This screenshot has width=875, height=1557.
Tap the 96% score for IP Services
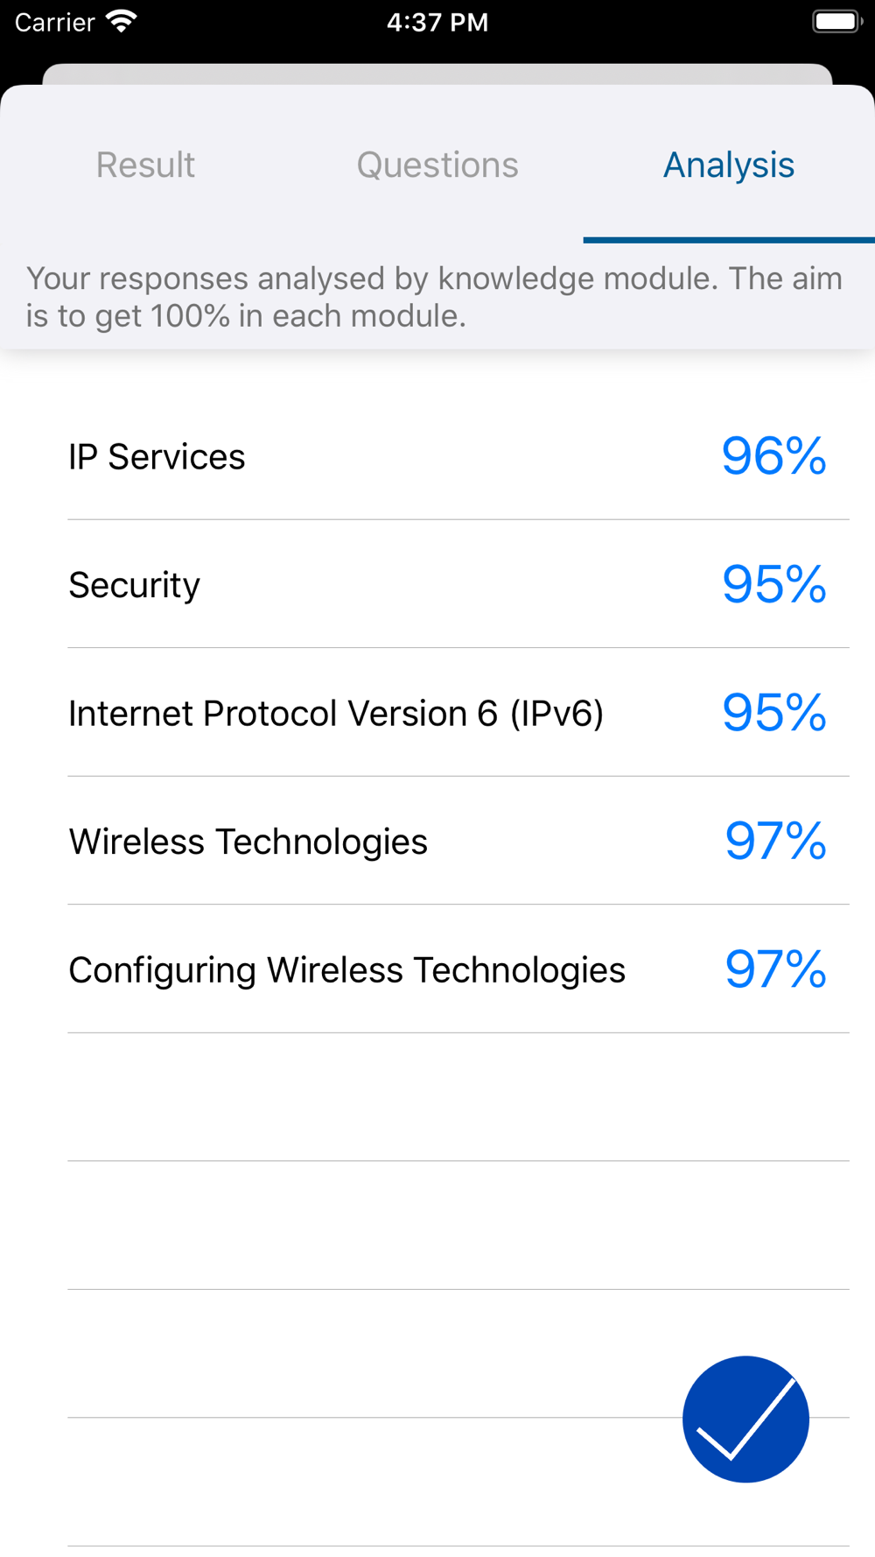coord(773,456)
